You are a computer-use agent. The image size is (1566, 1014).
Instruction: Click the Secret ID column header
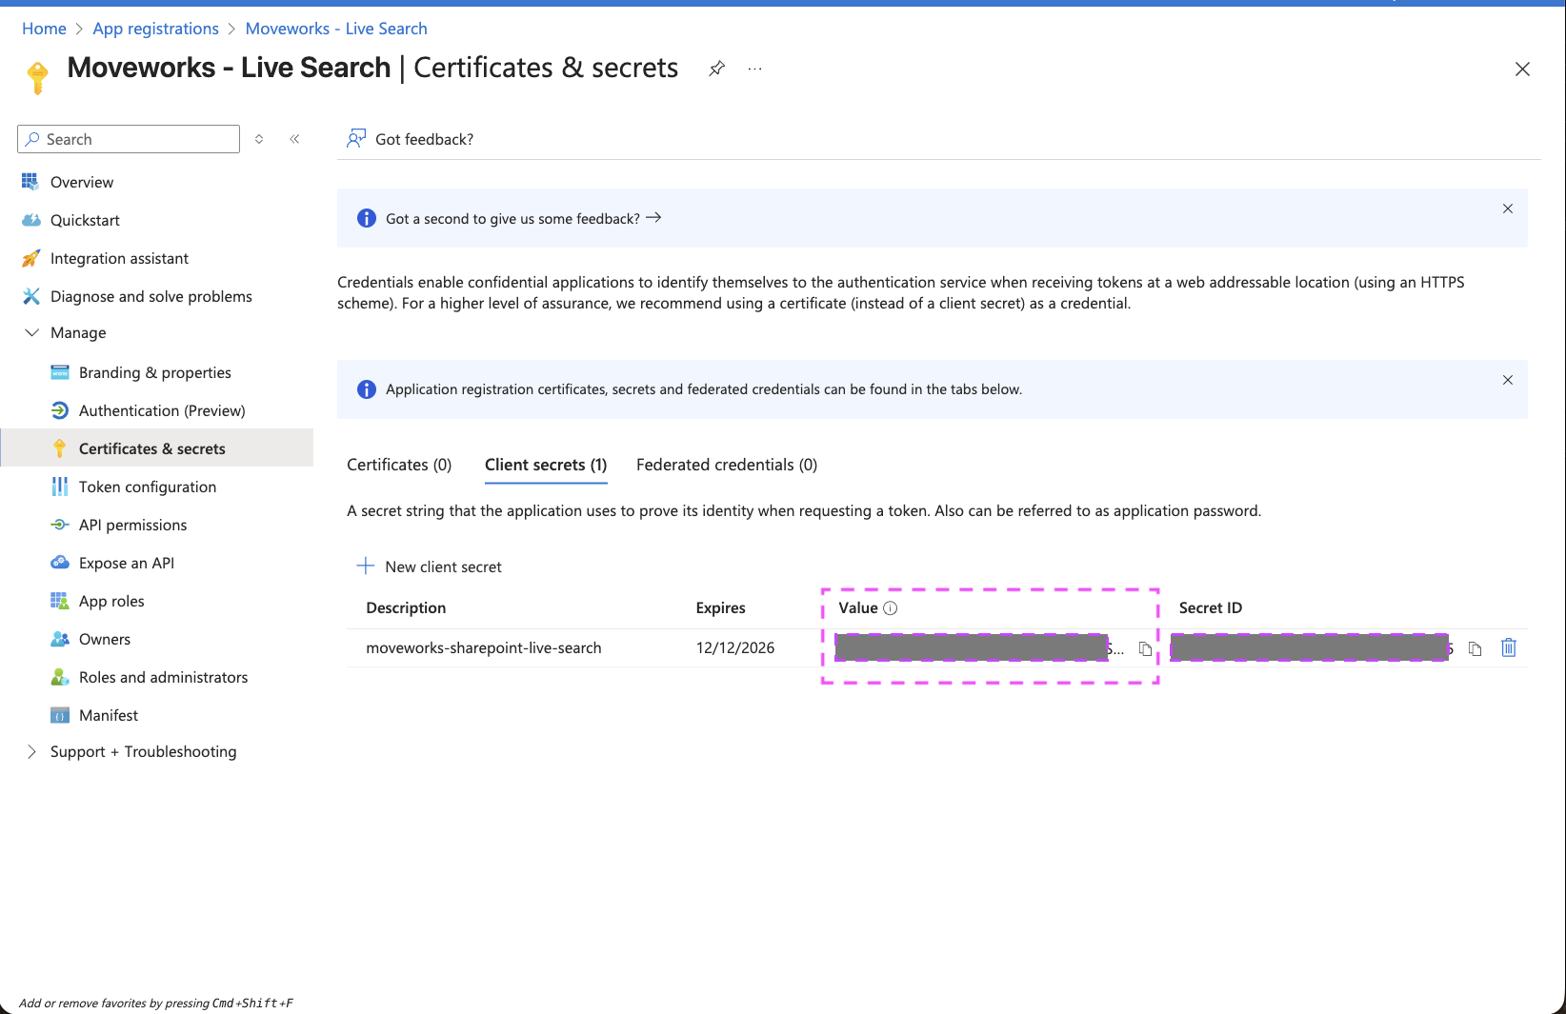pos(1211,607)
